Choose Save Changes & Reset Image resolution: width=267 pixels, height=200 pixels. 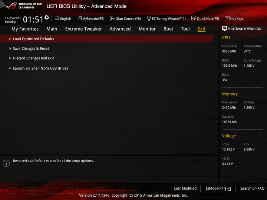(x=31, y=49)
